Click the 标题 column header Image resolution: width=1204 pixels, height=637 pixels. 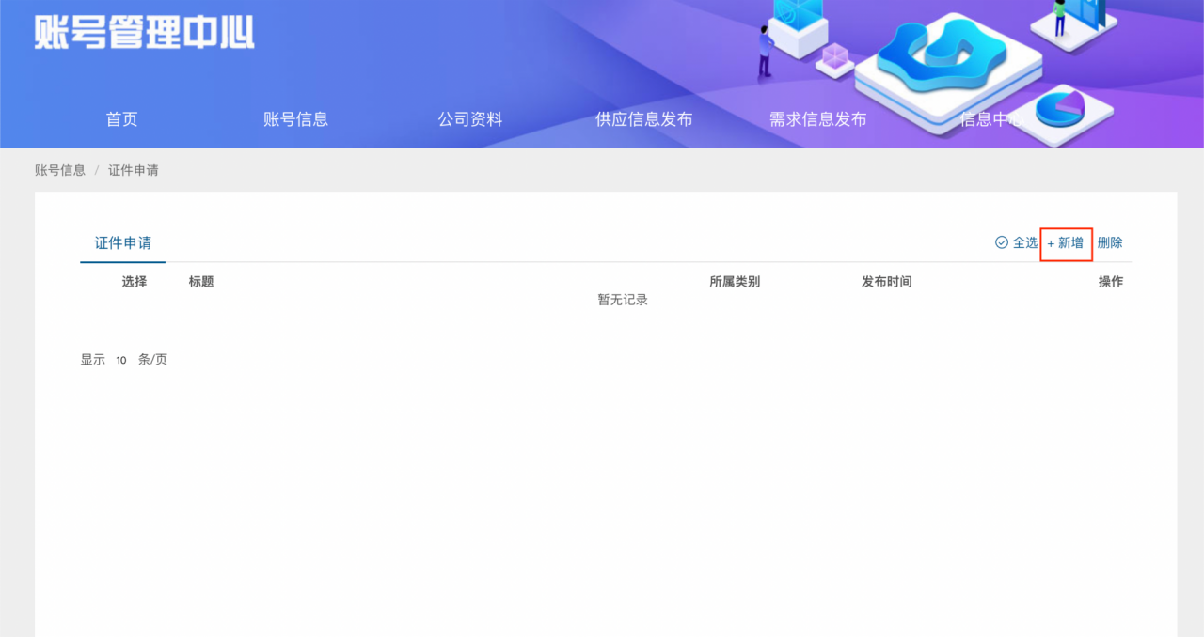point(201,282)
